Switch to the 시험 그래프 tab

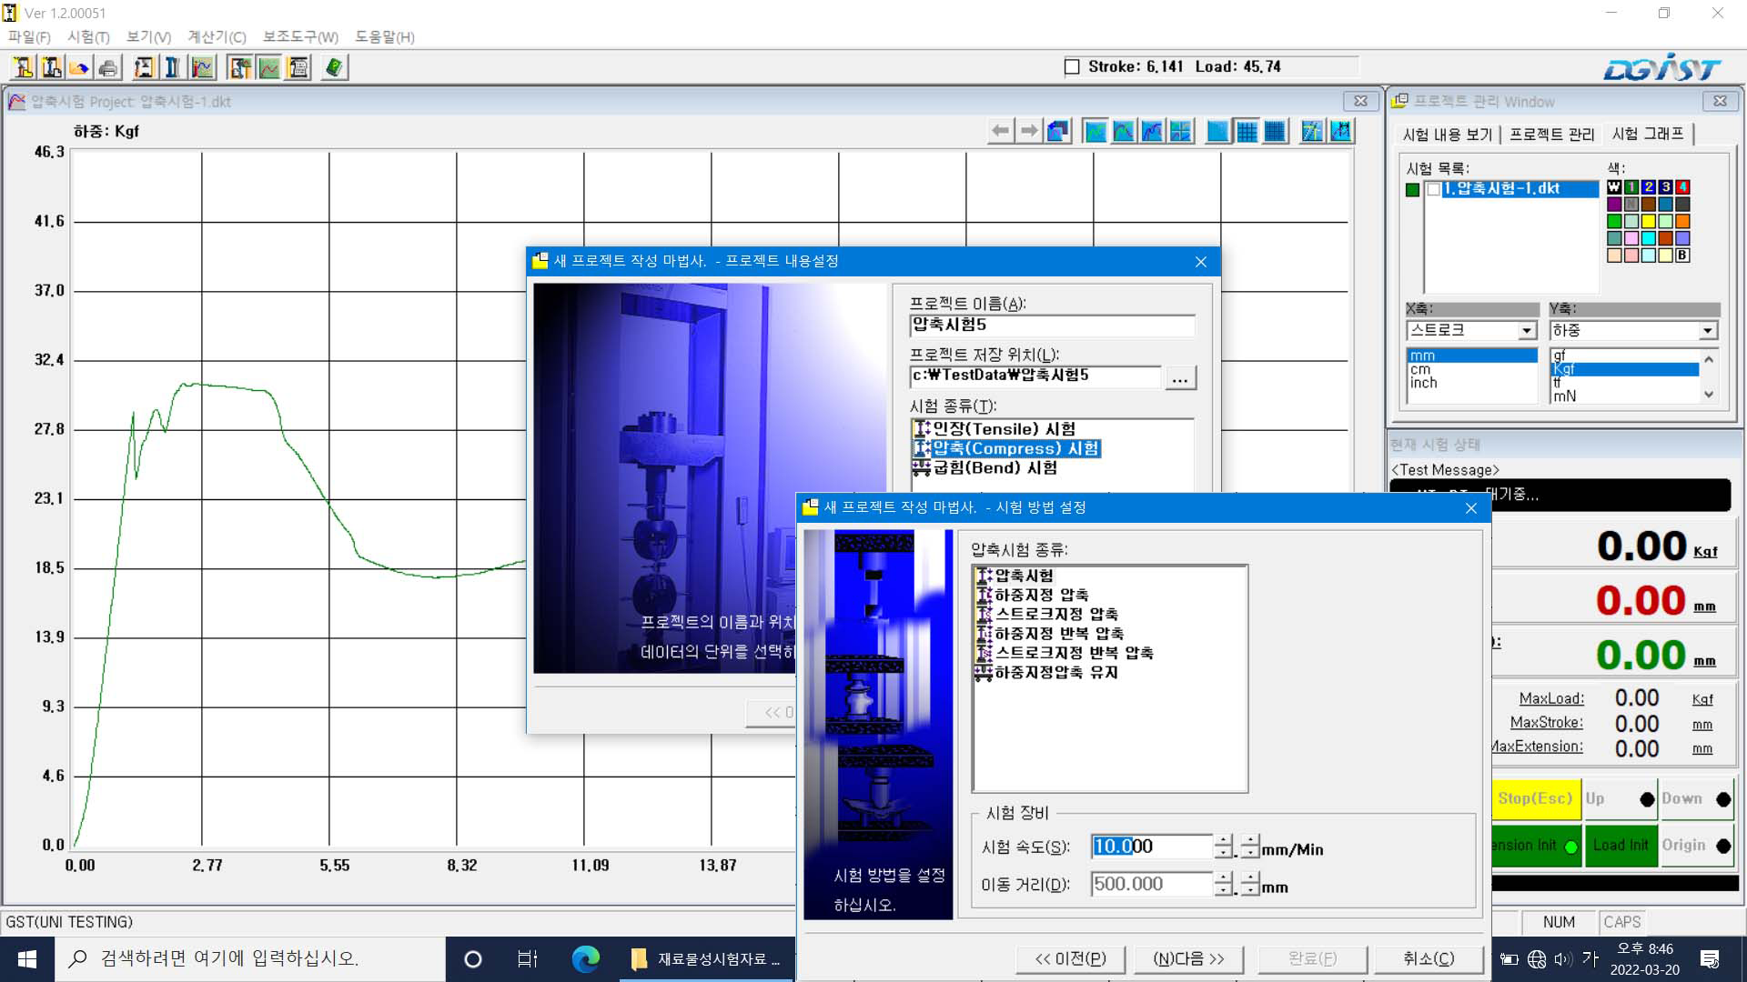[x=1648, y=134]
